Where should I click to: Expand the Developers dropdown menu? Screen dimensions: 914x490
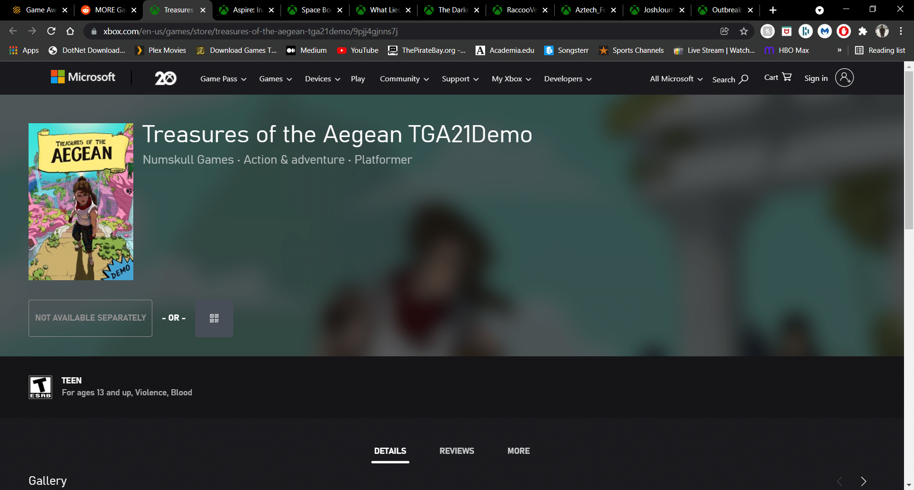(x=568, y=79)
